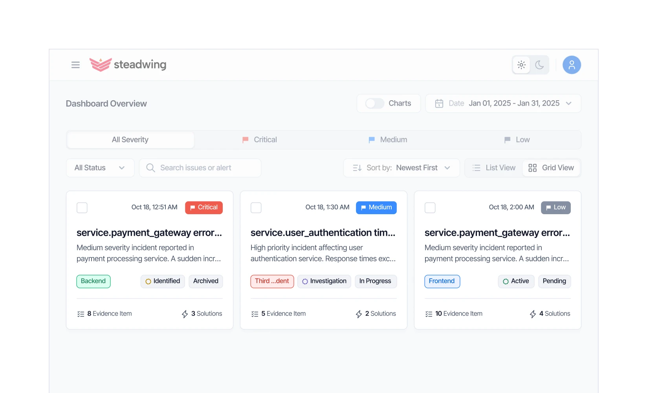Click the Oct 18, 1:30 AM timestamp
This screenshot has width=649, height=393.
click(327, 207)
